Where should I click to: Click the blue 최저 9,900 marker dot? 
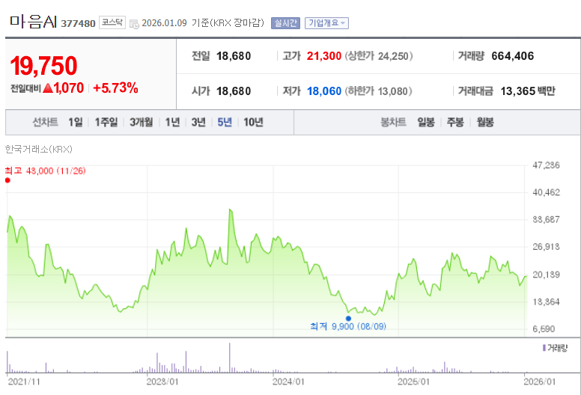click(x=348, y=319)
